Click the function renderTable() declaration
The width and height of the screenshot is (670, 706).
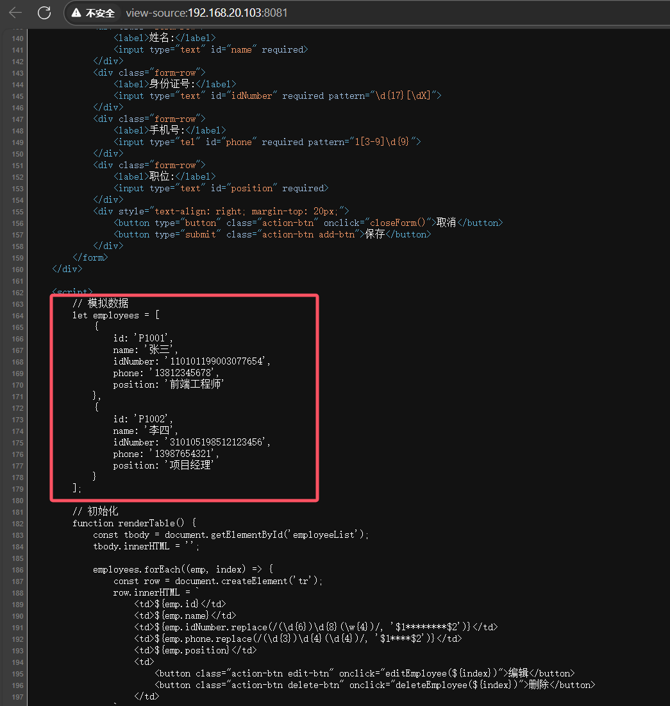(x=134, y=523)
